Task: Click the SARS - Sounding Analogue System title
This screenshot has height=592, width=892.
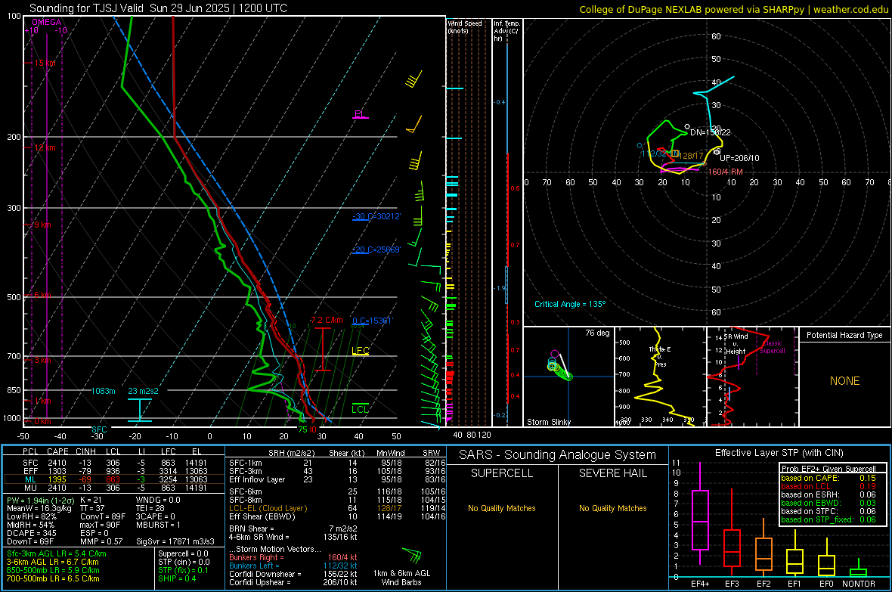Action: [557, 454]
